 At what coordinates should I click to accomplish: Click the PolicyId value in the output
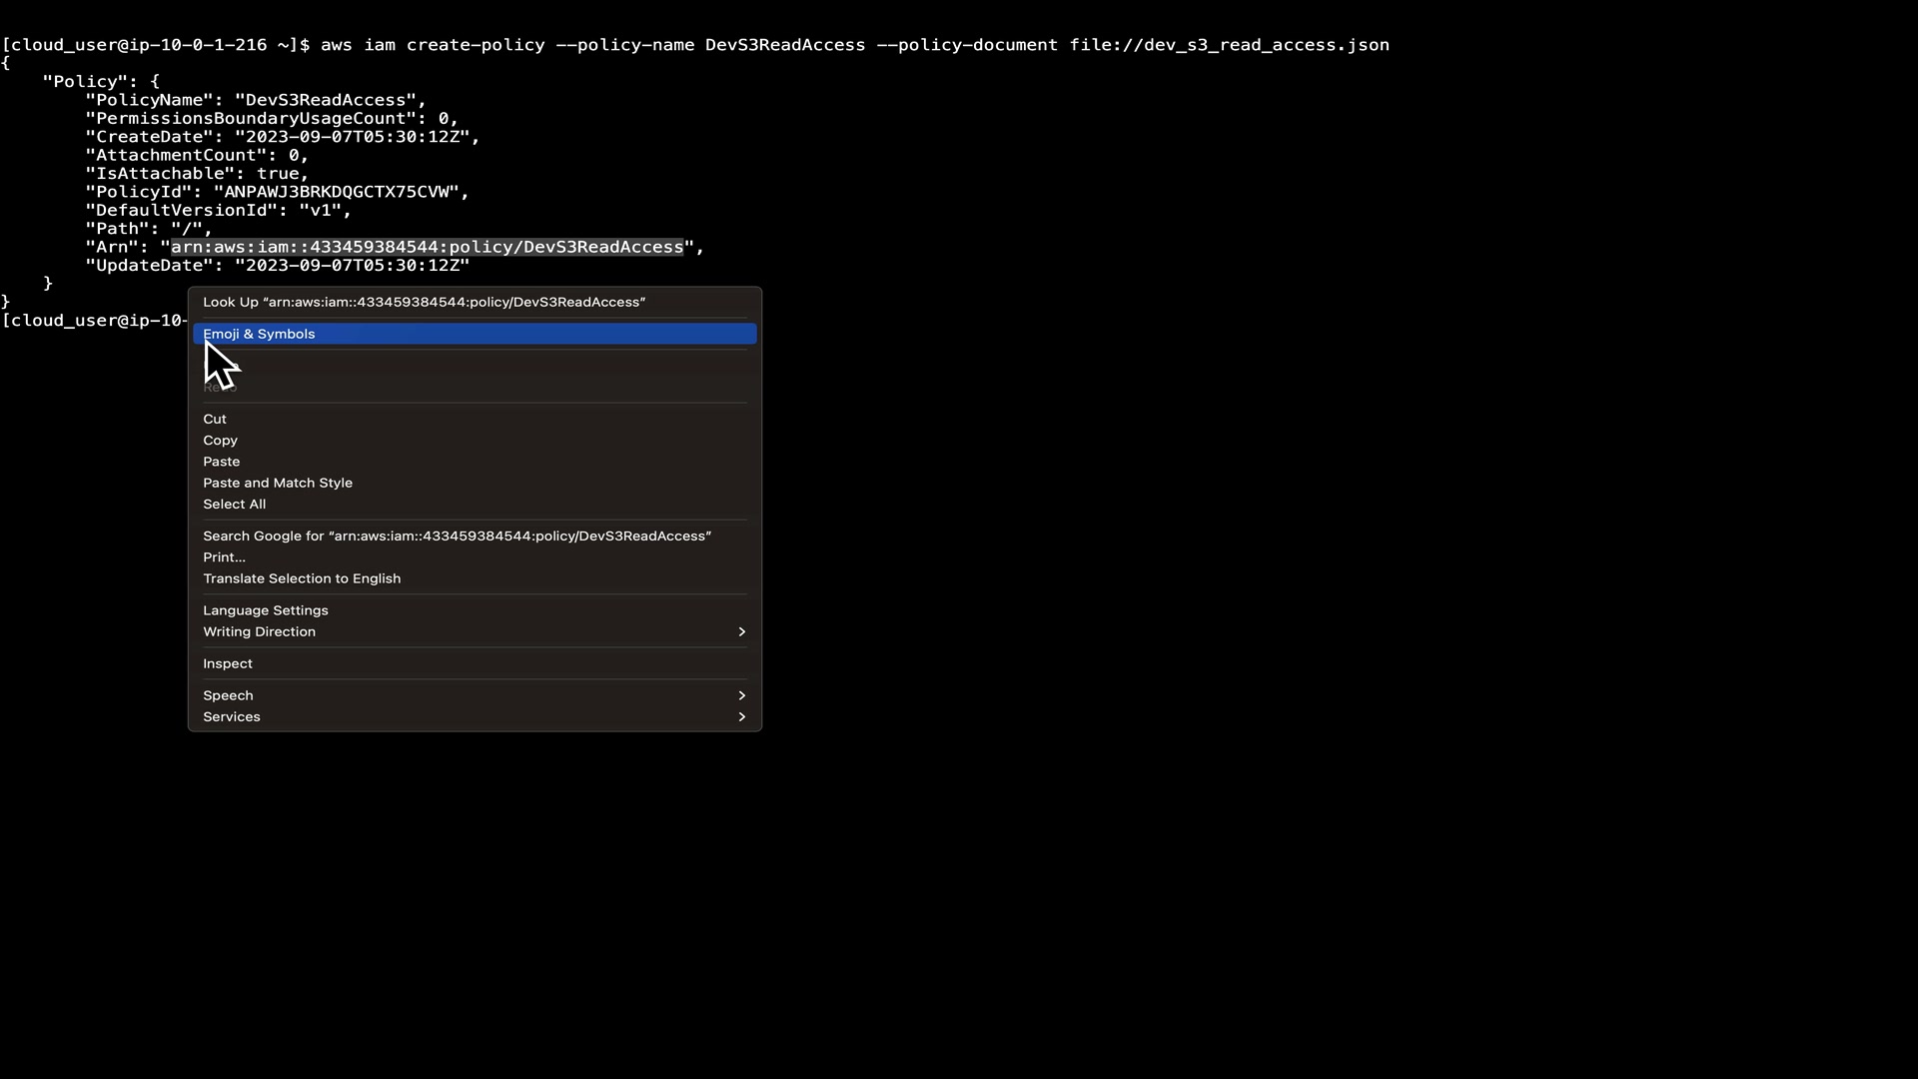340,192
